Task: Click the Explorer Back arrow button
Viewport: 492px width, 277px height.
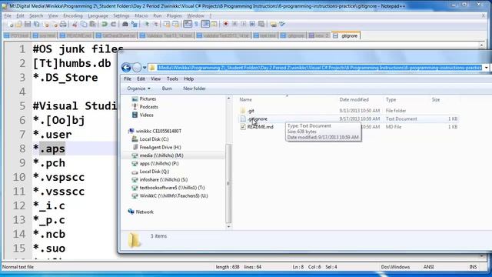Action: tap(126, 68)
